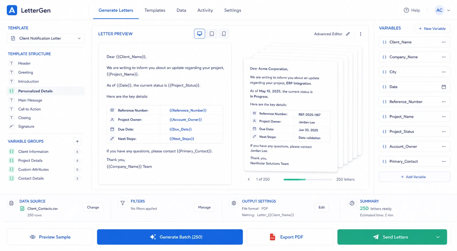Screen dimensions: 457x251
Task: Open the letter preview three-dot menu
Action: (361, 34)
